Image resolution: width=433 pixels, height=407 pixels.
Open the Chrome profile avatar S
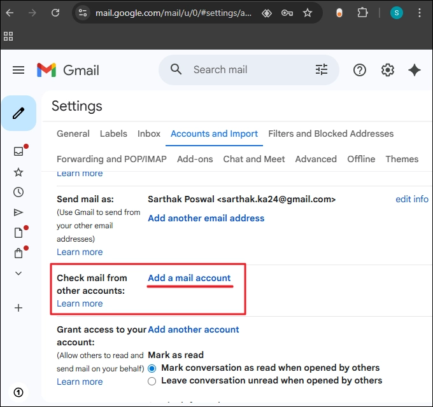(396, 13)
